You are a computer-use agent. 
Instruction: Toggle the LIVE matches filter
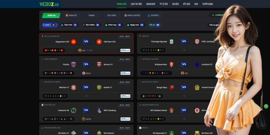[50, 25]
